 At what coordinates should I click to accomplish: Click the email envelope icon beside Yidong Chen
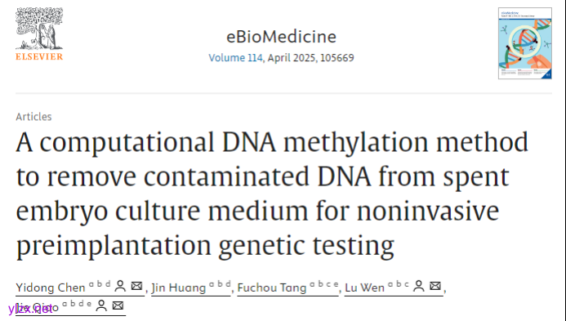click(136, 286)
